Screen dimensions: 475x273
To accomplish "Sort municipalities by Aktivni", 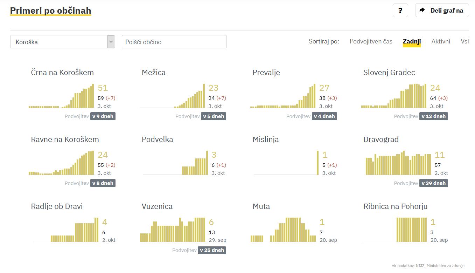I will click(441, 41).
